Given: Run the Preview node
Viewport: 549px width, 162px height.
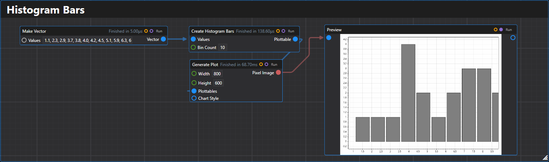Looking at the screenshot, I should pyautogui.click(x=509, y=30).
